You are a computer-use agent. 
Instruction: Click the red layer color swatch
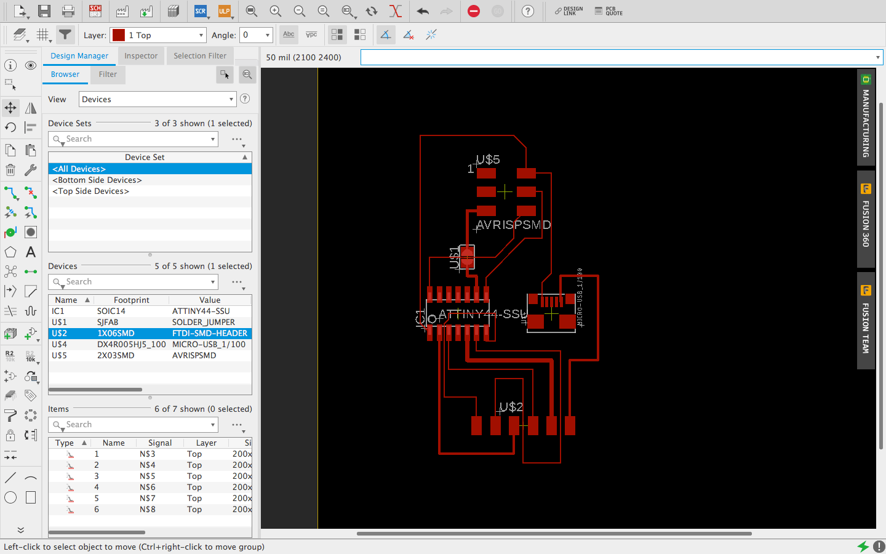119,35
